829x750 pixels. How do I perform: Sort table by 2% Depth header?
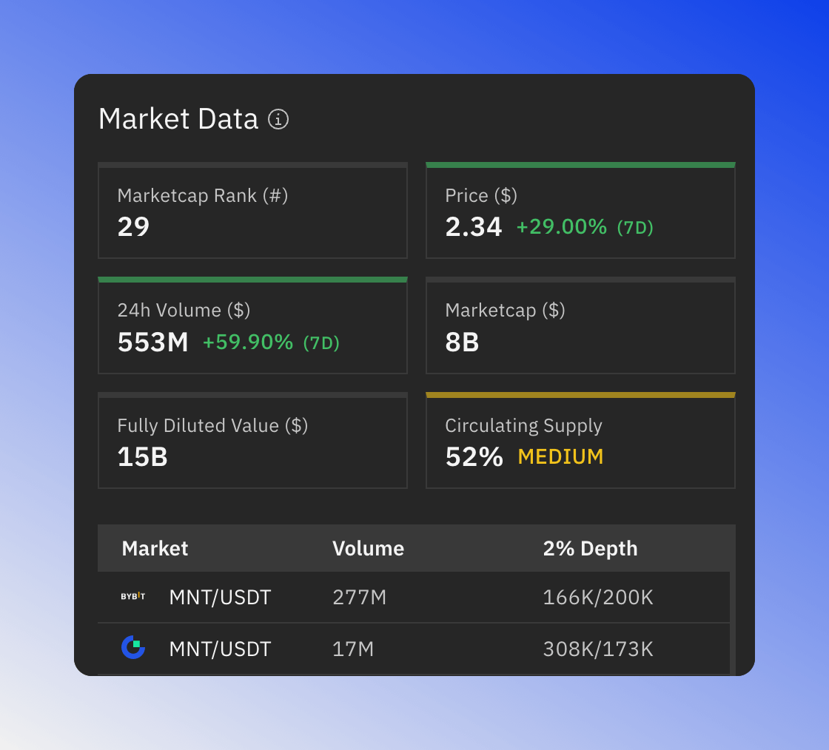590,549
